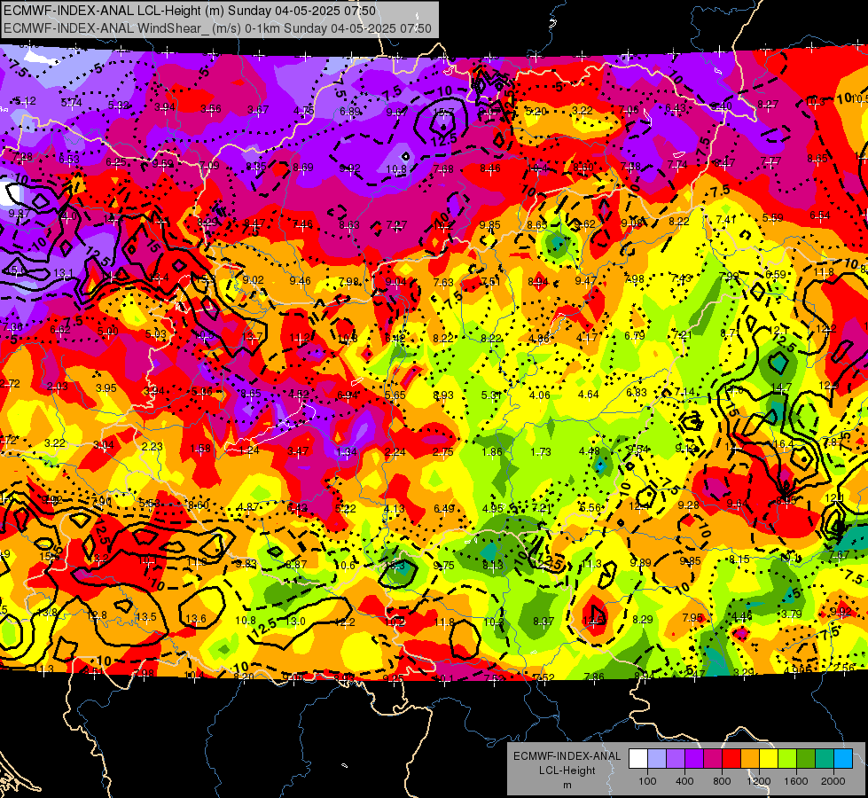Click the grid value 3.47
Screen dimensions: 868x798
(298, 451)
